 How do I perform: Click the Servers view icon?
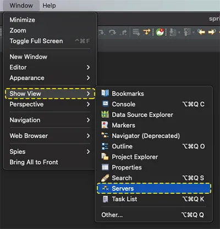coord(105,188)
